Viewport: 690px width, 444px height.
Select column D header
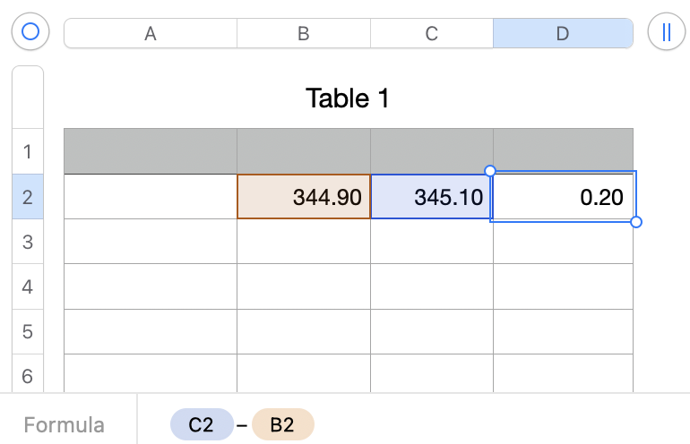tap(563, 34)
